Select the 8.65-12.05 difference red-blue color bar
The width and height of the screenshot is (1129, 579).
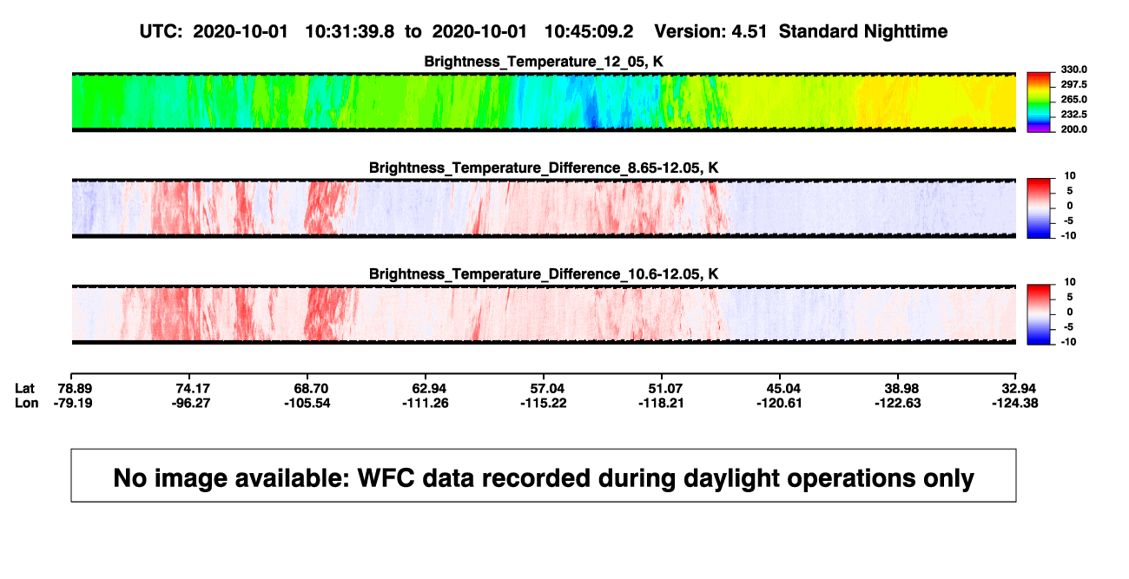coord(1040,207)
